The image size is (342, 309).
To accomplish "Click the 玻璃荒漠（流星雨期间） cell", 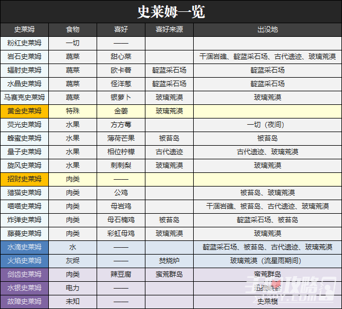I will 267,261.
